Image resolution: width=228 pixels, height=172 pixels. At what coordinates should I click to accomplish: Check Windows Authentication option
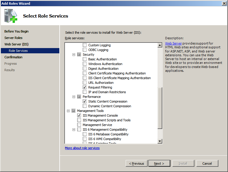coord(85,64)
